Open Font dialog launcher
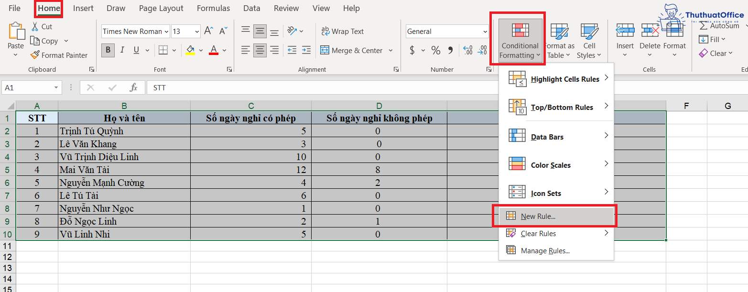 coord(229,69)
